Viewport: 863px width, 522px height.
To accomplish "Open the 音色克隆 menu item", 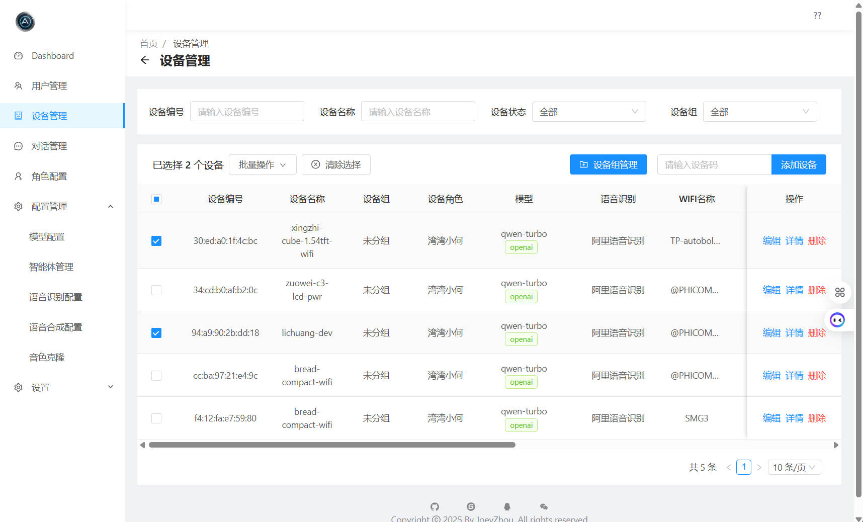I will tap(47, 357).
